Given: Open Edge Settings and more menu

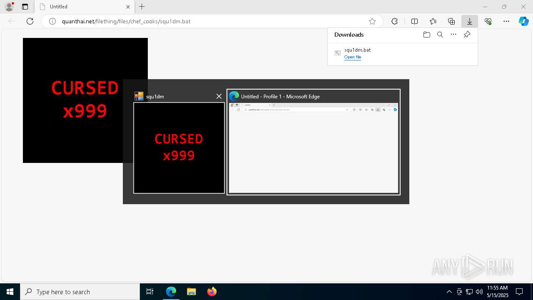Looking at the screenshot, I should point(506,21).
